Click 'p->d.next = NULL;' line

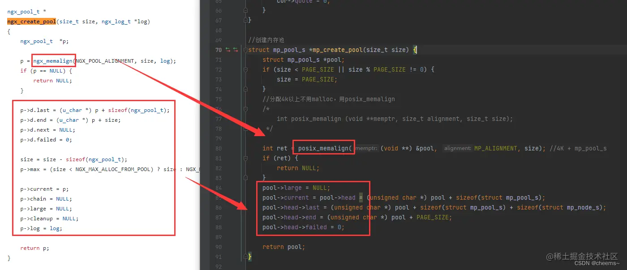coord(48,129)
